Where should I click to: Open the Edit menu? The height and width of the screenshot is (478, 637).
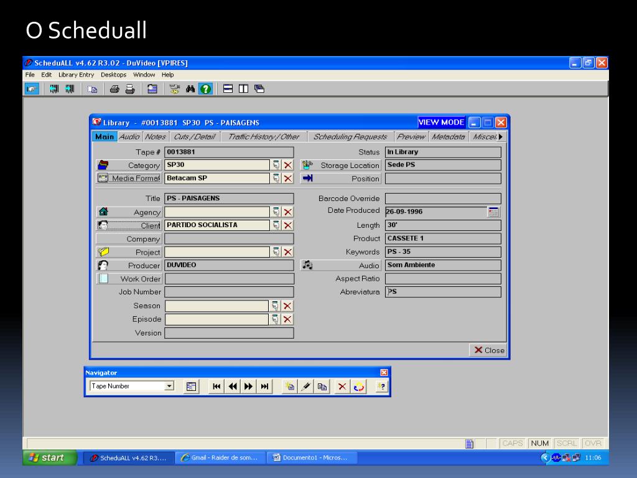46,75
